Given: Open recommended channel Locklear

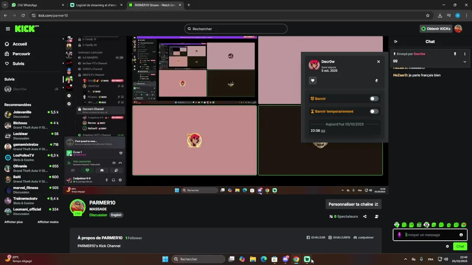Looking at the screenshot, I should (x=31, y=136).
